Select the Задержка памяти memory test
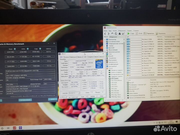180x135 pixels. [x=115, y=76]
